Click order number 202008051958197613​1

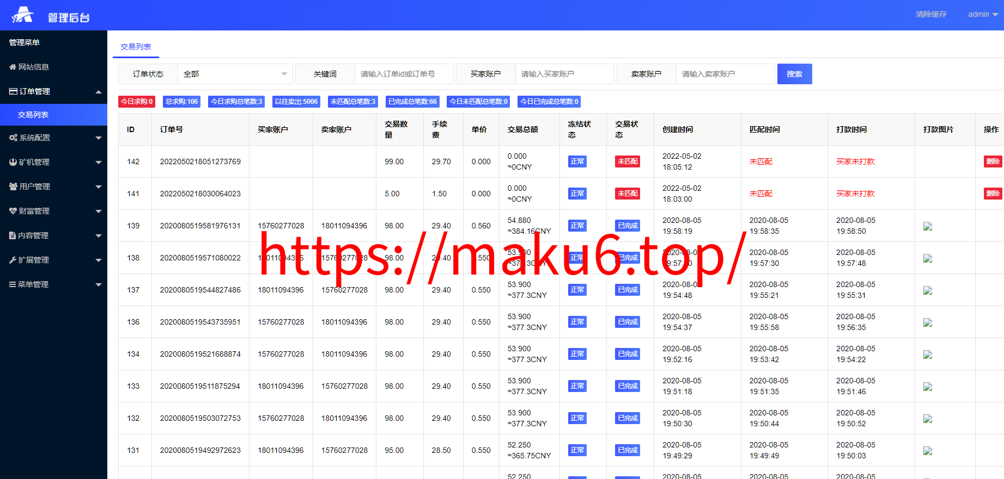(200, 226)
